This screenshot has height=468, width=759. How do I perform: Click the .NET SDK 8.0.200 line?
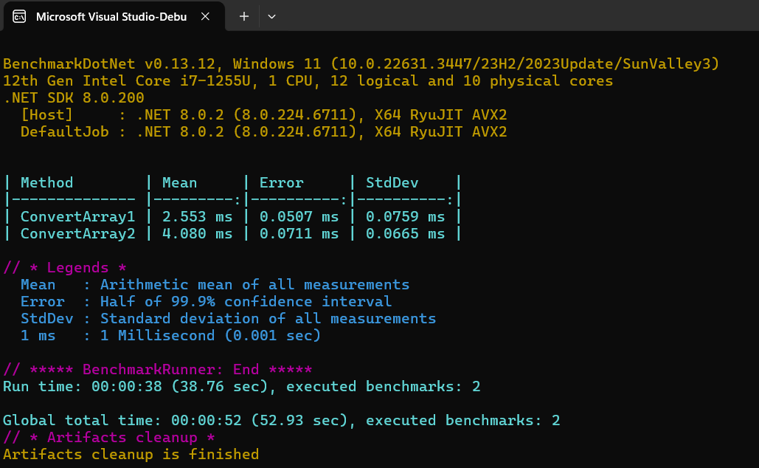coord(74,98)
